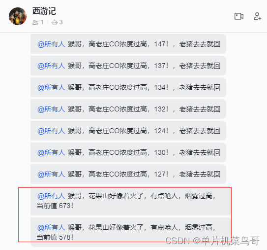Screen dimensions: 267x250
Task: Click @所有人 in the CO 124 message
Action: [51, 131]
